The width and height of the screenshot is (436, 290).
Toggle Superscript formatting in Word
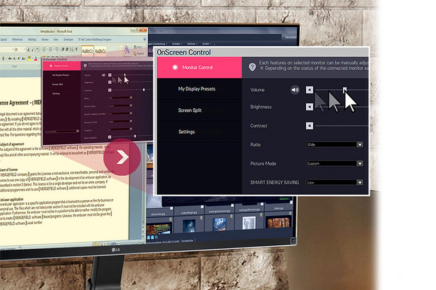coord(19,58)
